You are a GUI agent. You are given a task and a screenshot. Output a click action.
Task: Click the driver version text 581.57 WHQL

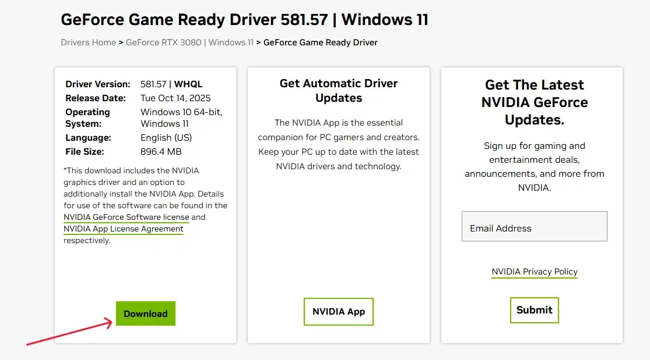[171, 84]
